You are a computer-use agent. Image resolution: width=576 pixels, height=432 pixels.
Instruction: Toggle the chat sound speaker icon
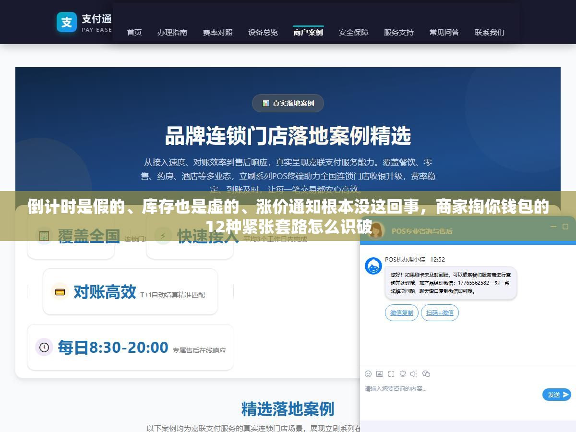(x=414, y=374)
